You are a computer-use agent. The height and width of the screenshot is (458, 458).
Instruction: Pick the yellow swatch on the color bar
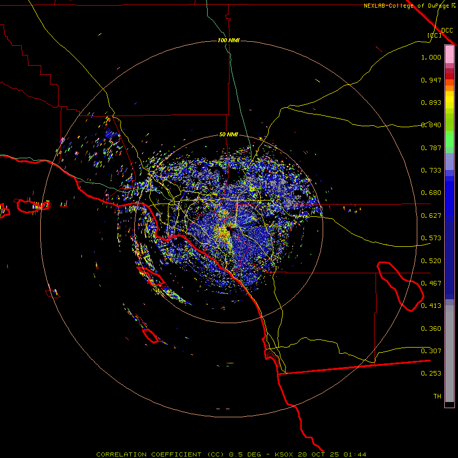[x=449, y=100]
